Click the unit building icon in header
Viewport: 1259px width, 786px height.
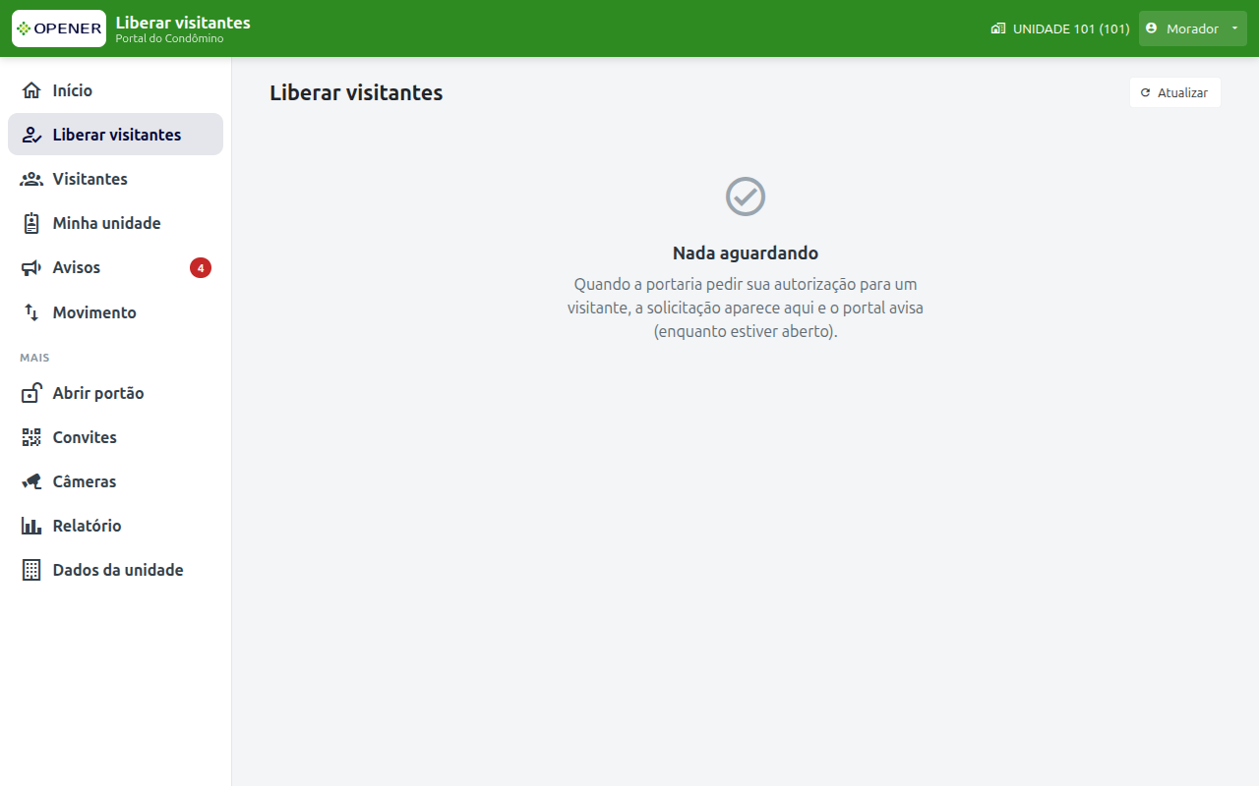coord(998,28)
